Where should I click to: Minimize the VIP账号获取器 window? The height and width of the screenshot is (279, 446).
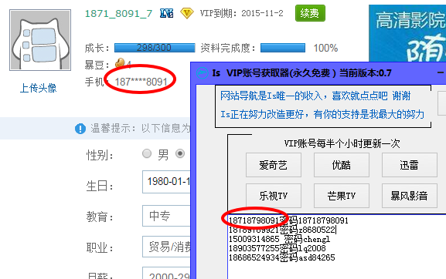(440, 73)
